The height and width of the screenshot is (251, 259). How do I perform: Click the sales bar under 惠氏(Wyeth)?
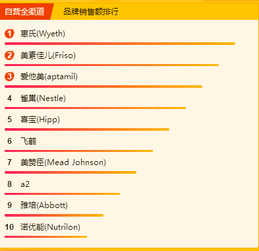point(120,44)
